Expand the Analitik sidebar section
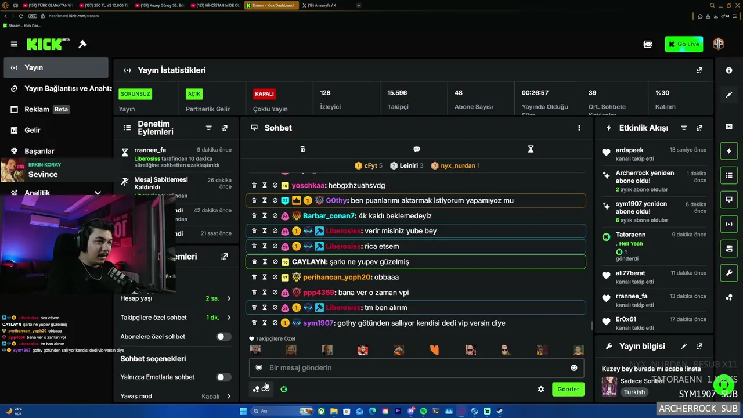The height and width of the screenshot is (418, 743). pos(98,193)
